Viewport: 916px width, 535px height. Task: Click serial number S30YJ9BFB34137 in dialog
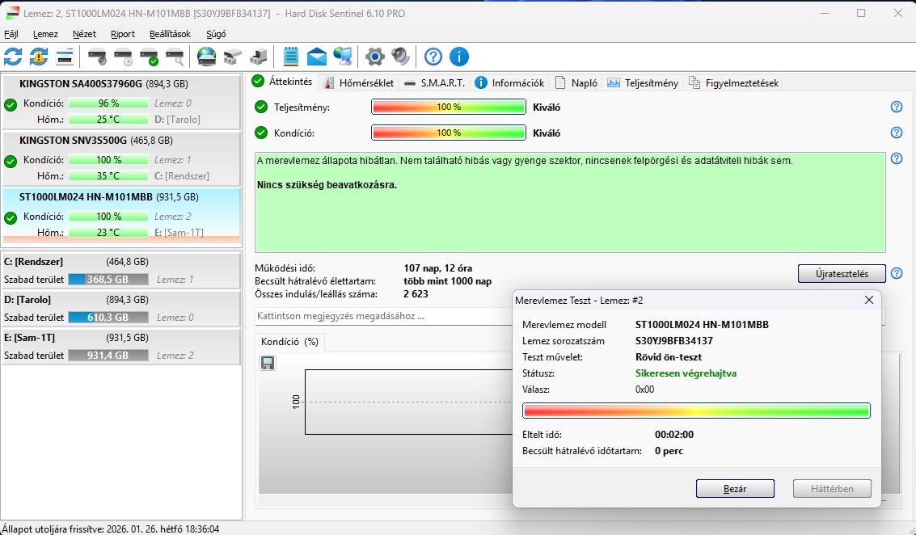(x=674, y=340)
